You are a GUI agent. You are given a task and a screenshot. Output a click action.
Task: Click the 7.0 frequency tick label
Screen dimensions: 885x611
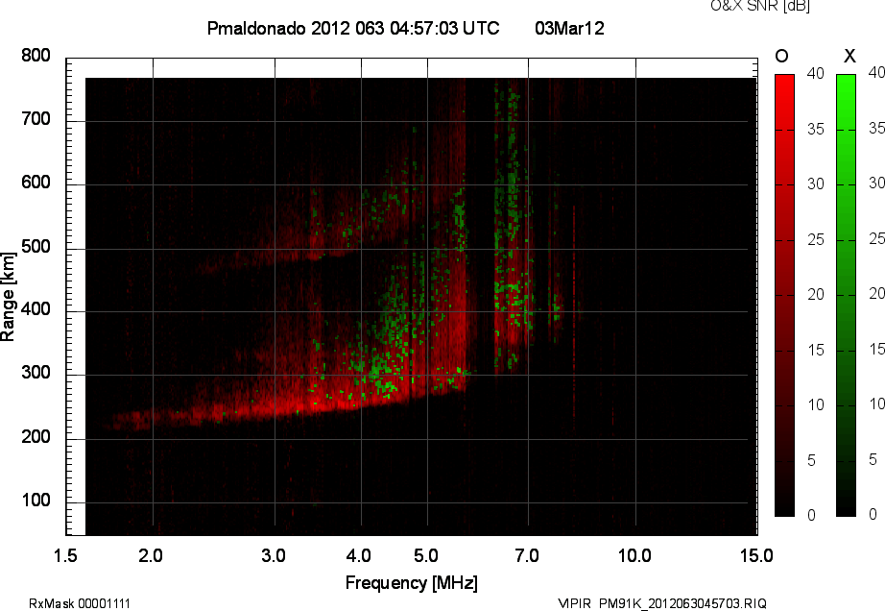pos(527,555)
